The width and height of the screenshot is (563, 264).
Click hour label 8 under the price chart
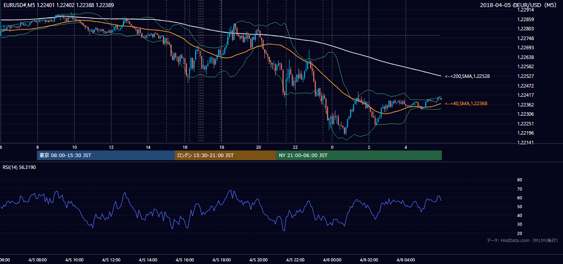[37, 147]
